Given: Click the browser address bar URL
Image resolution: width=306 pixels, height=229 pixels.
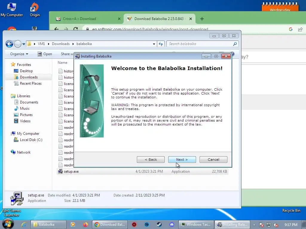Looking at the screenshot, I should point(150,29).
